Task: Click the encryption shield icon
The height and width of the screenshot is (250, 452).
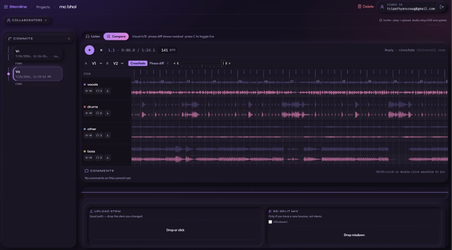Action: point(380,20)
